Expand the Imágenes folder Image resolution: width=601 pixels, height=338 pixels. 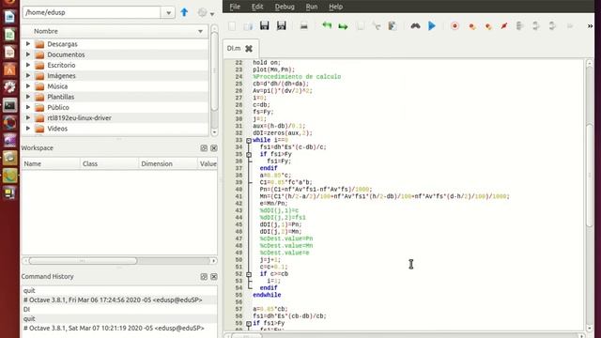tap(28, 75)
